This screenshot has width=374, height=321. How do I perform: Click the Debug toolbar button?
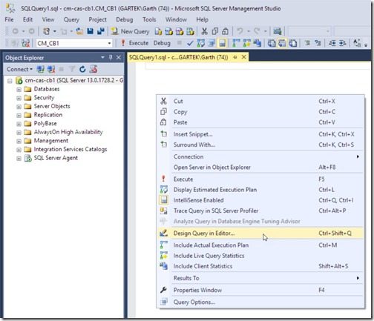[x=162, y=43]
